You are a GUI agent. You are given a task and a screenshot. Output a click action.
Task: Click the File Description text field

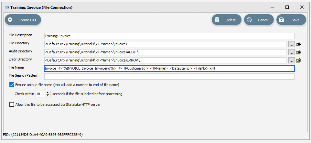click(x=169, y=36)
